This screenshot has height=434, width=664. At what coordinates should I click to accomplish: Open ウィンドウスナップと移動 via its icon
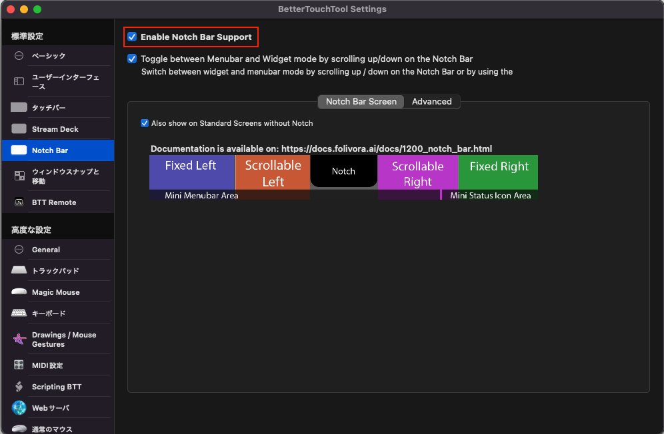pyautogui.click(x=19, y=176)
